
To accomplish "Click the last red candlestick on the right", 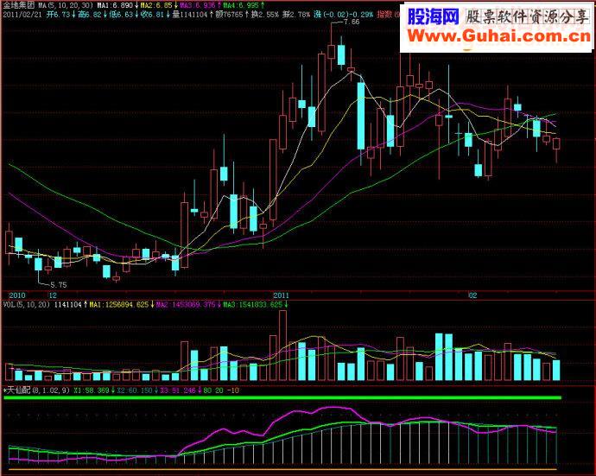I will point(556,143).
